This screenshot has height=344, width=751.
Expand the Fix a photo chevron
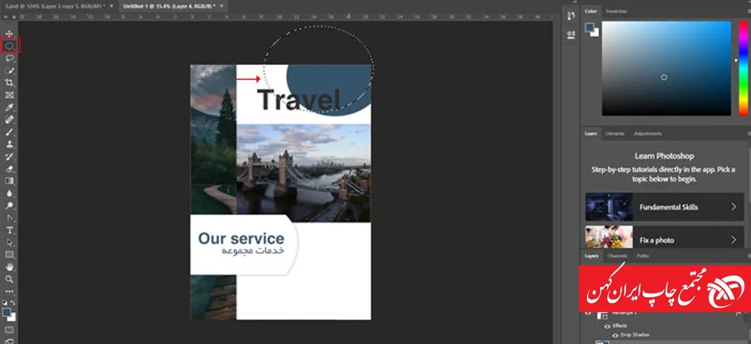coord(733,240)
